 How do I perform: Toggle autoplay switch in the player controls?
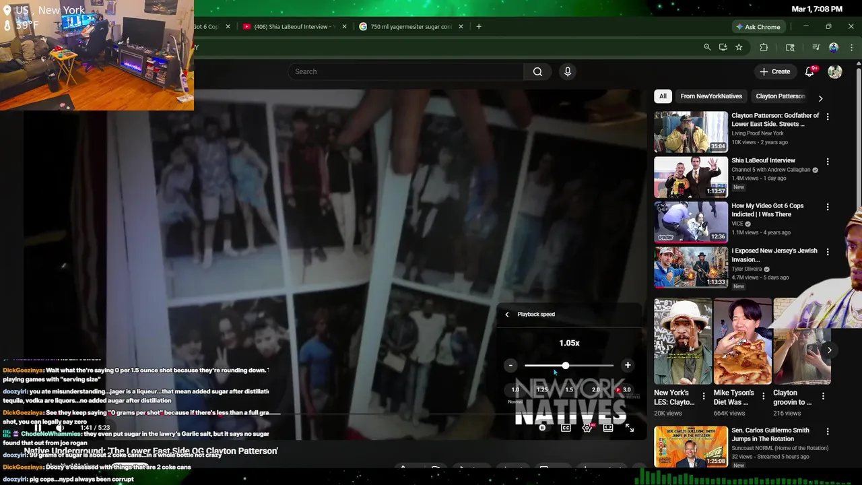point(542,428)
